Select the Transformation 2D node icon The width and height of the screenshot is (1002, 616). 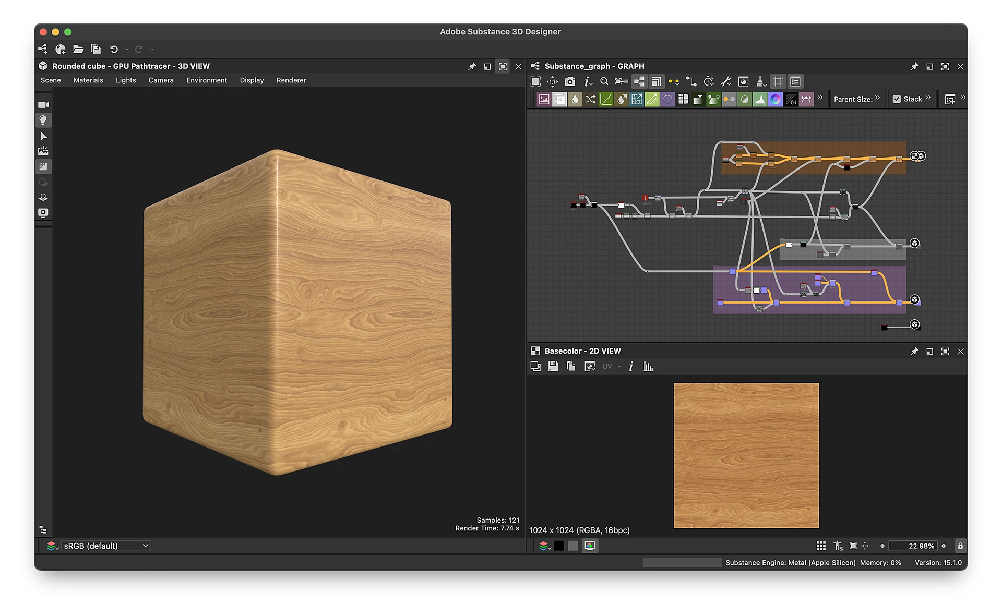[x=637, y=99]
